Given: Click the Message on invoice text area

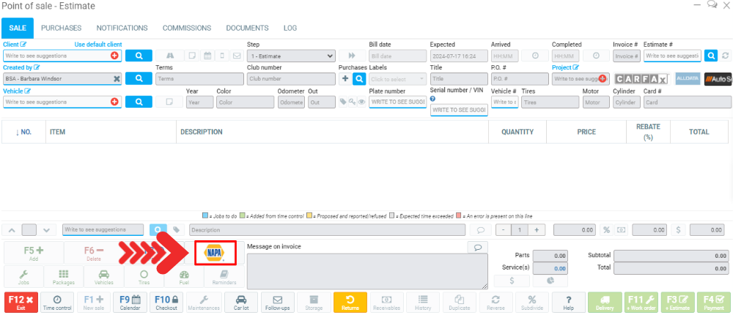Looking at the screenshot, I should pos(366,271).
